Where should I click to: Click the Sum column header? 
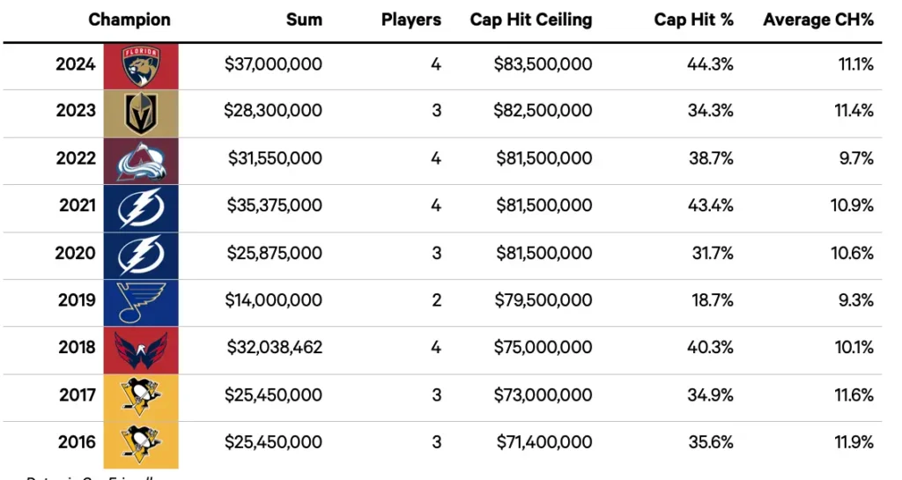click(x=304, y=19)
